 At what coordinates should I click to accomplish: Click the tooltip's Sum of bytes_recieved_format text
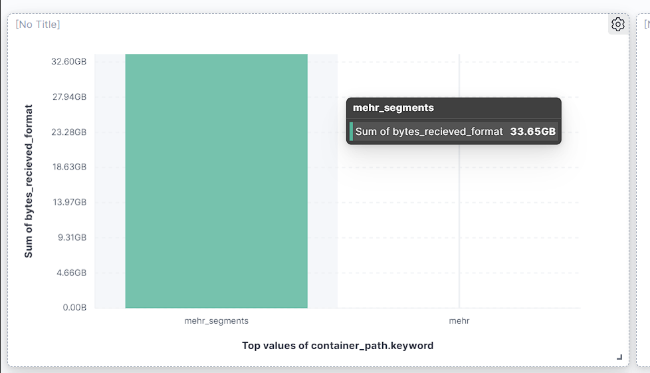(x=429, y=132)
